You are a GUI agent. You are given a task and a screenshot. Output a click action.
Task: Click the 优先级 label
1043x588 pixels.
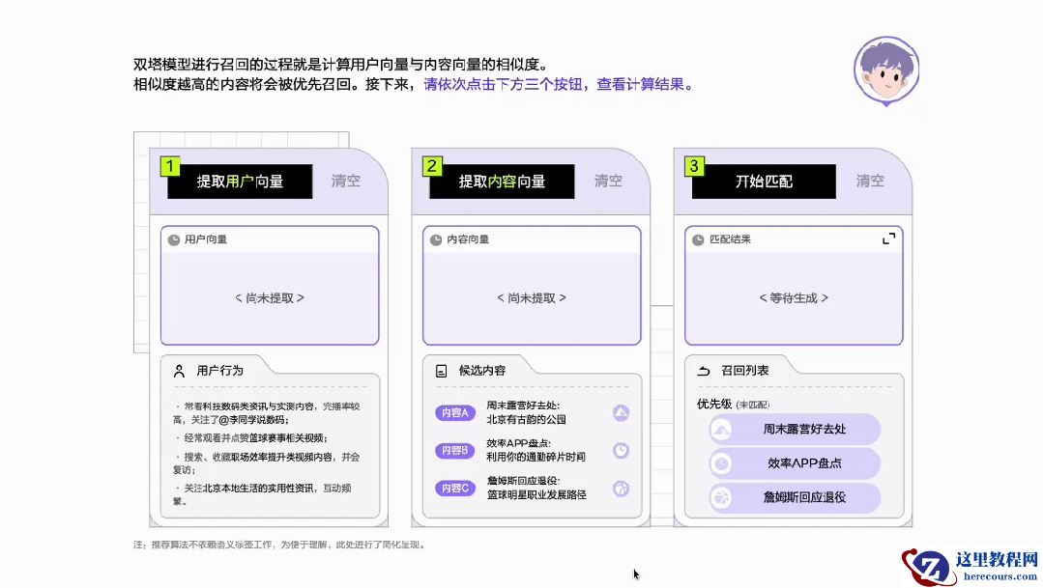pos(713,404)
